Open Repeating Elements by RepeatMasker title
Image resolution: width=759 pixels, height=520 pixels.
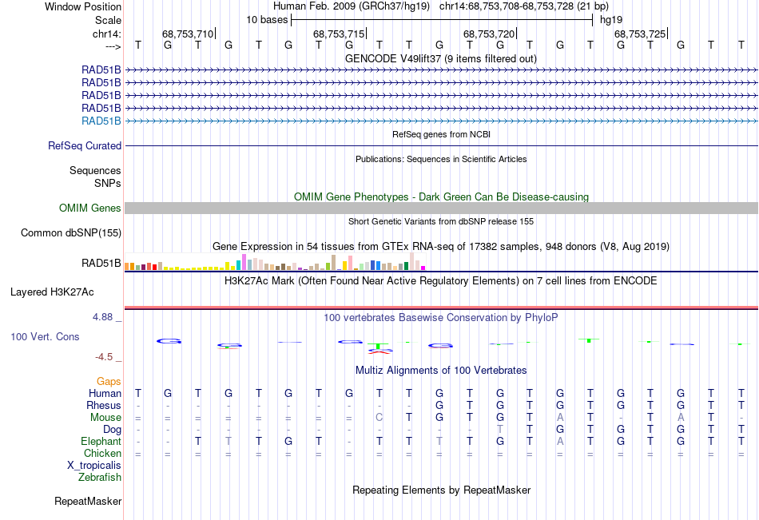click(441, 490)
